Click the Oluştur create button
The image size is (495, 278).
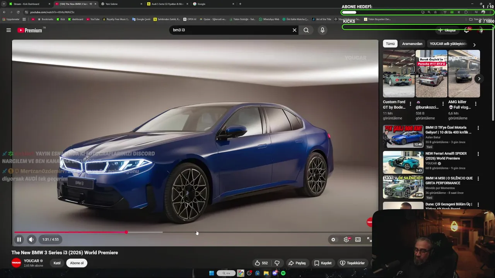447,30
